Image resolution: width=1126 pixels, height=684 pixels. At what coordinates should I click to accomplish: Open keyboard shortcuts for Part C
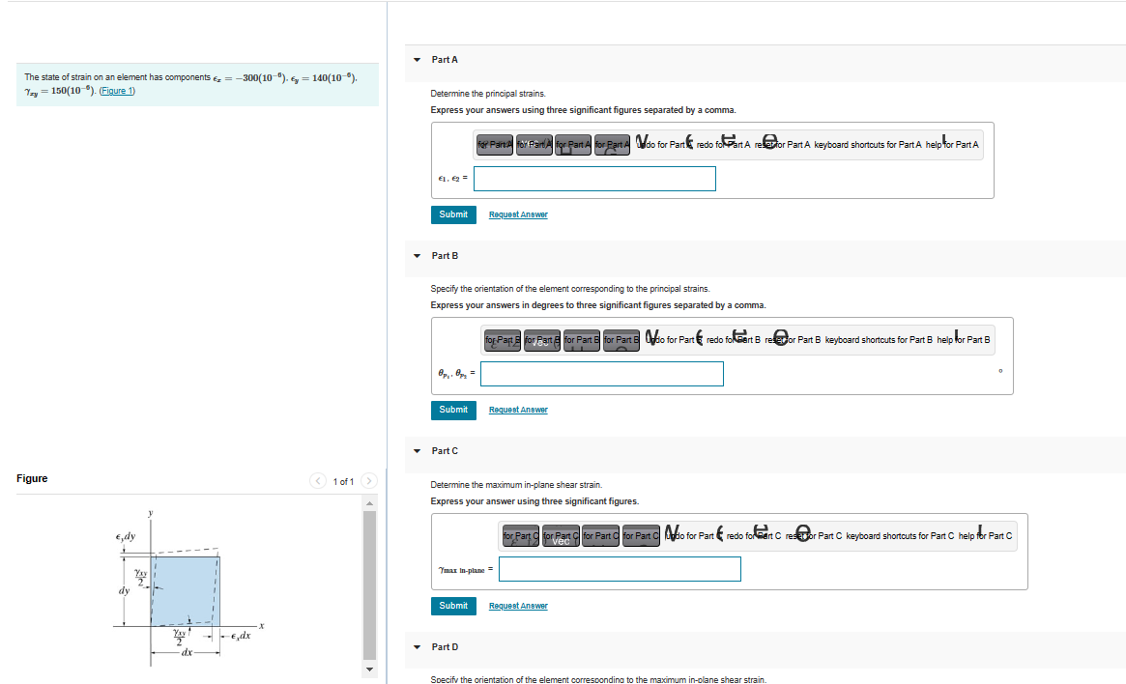[900, 535]
